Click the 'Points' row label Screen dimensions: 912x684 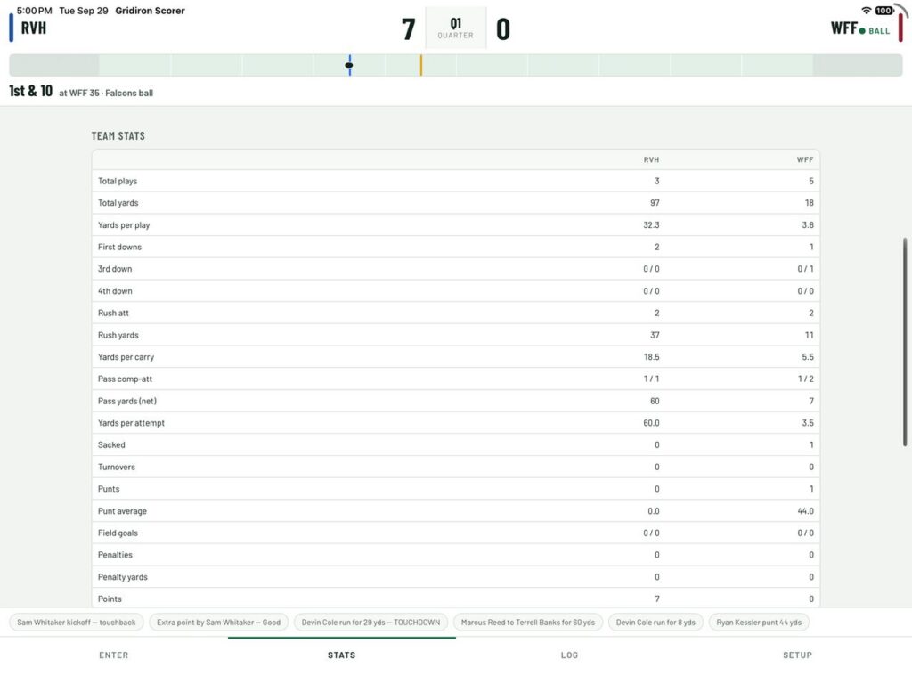point(110,599)
